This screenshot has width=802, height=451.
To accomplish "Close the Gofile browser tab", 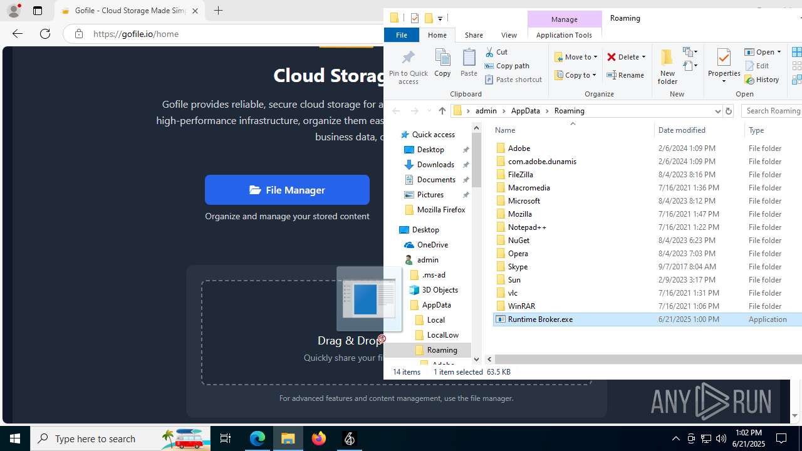I will (195, 11).
